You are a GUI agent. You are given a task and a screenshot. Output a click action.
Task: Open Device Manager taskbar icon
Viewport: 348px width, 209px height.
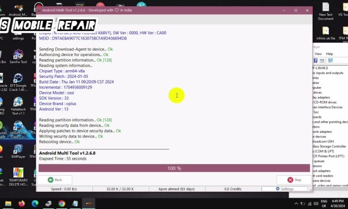(48, 204)
